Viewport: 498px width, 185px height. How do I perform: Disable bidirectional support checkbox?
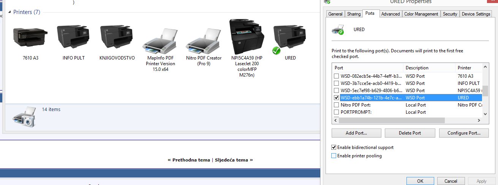pos(334,147)
